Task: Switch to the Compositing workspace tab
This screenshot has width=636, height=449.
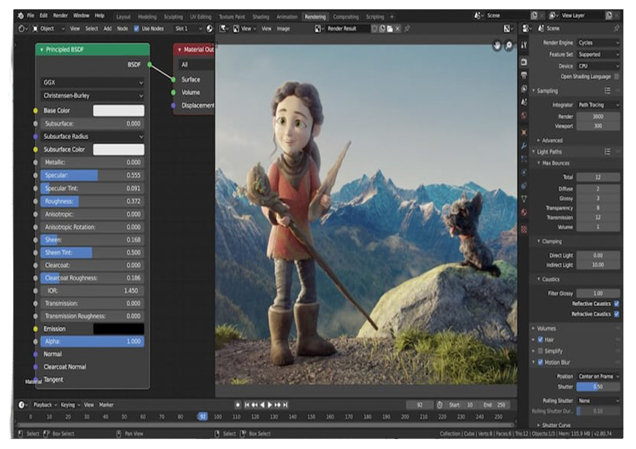Action: (x=346, y=17)
